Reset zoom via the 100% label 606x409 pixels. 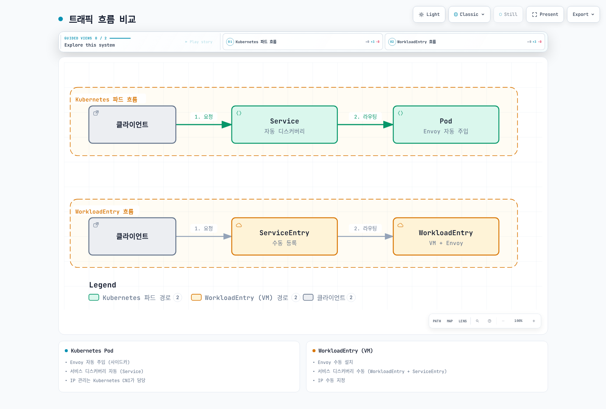(x=519, y=321)
